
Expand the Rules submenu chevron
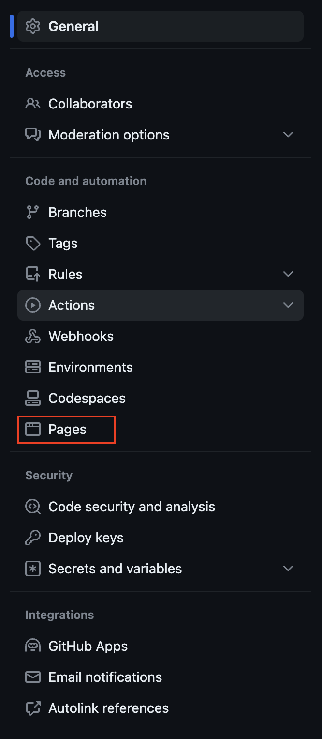pos(288,274)
